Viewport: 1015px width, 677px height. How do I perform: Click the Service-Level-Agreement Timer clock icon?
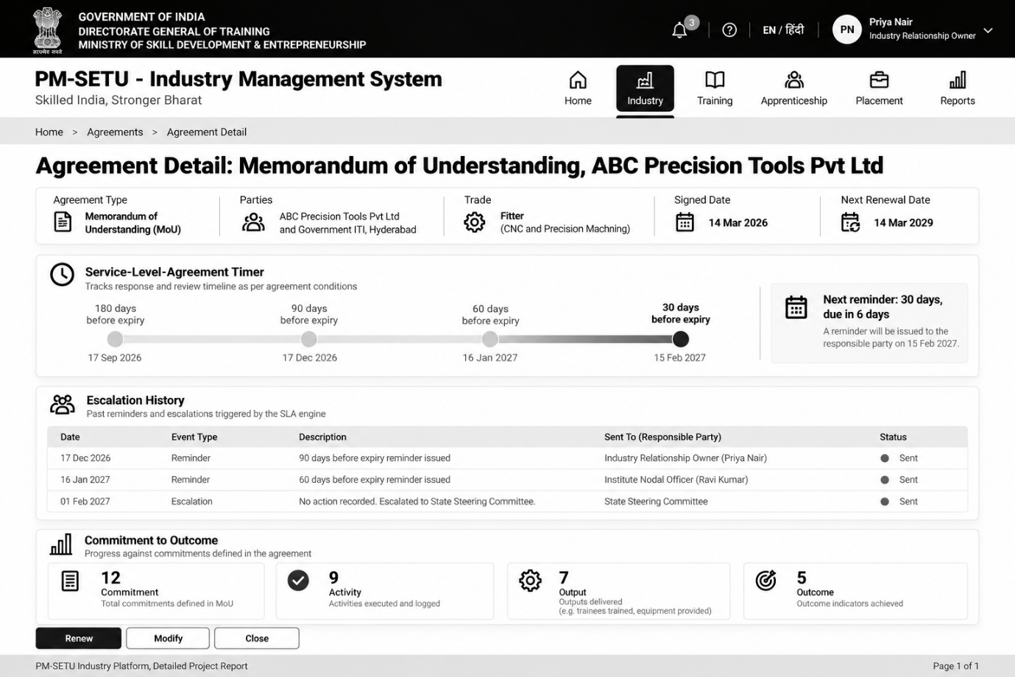click(x=62, y=274)
